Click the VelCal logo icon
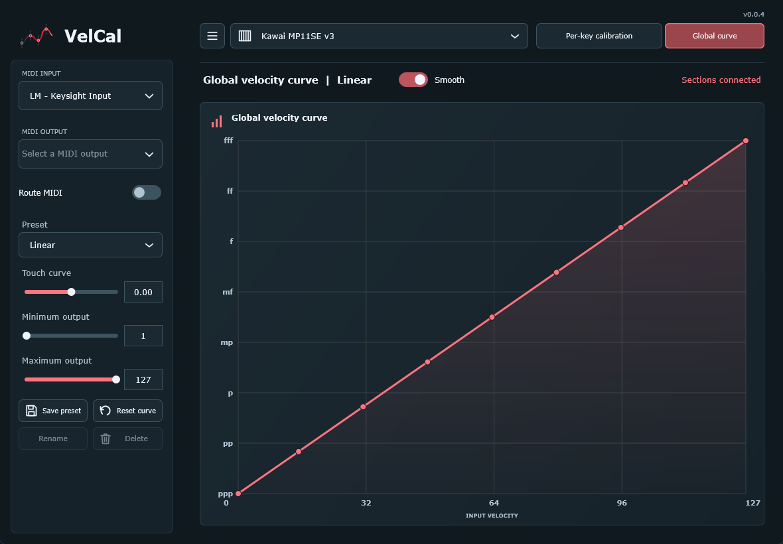The image size is (783, 544). pyautogui.click(x=36, y=35)
